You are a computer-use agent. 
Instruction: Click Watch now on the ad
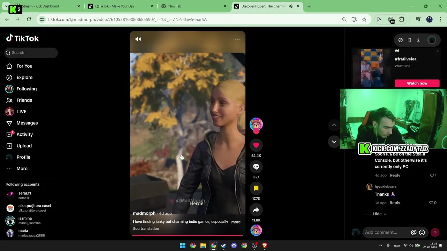click(417, 83)
